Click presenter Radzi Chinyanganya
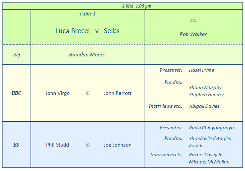This screenshot has height=171, width=245. (x=211, y=128)
